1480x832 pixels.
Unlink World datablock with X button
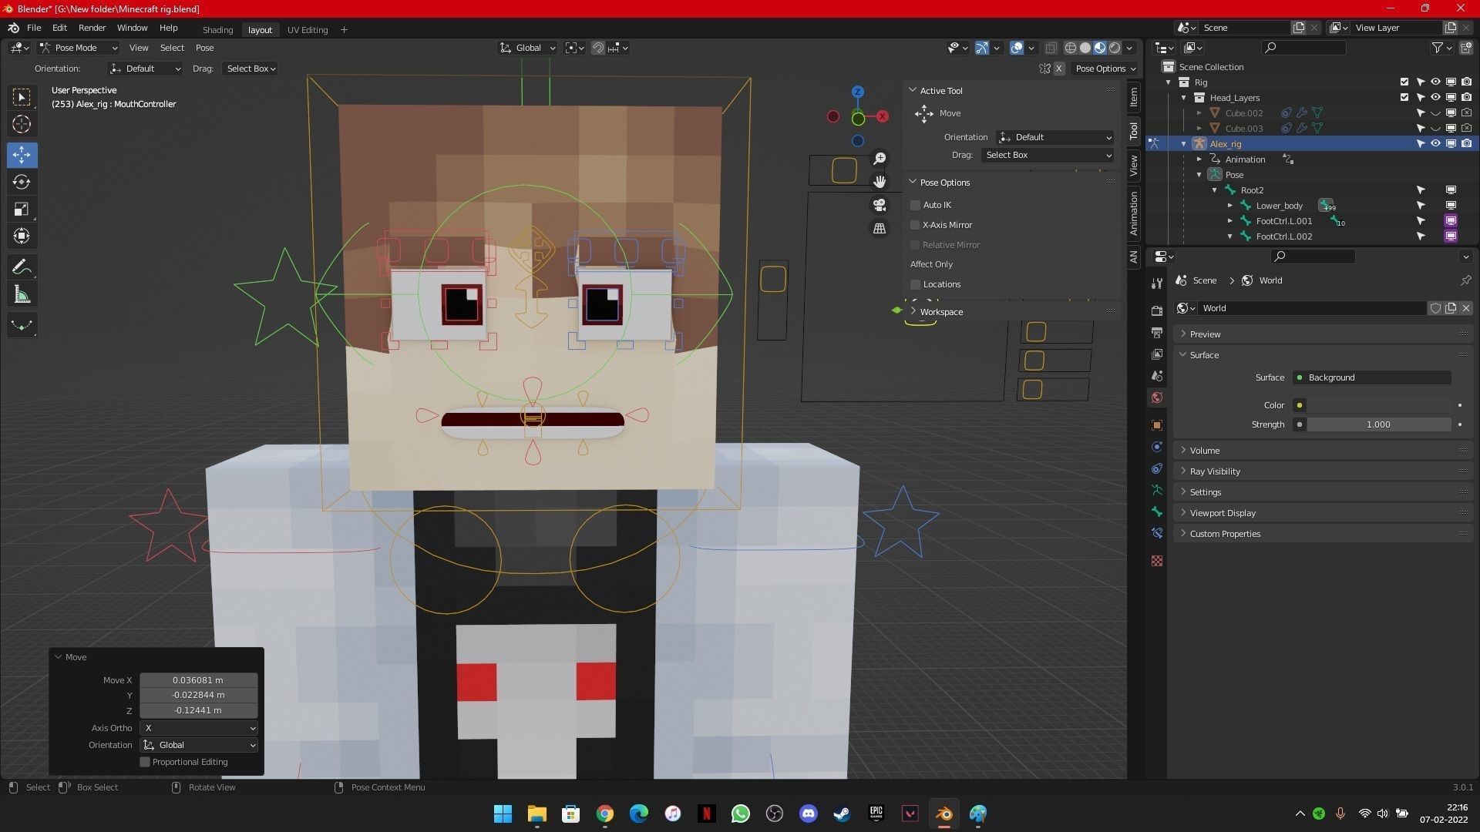[x=1466, y=308]
